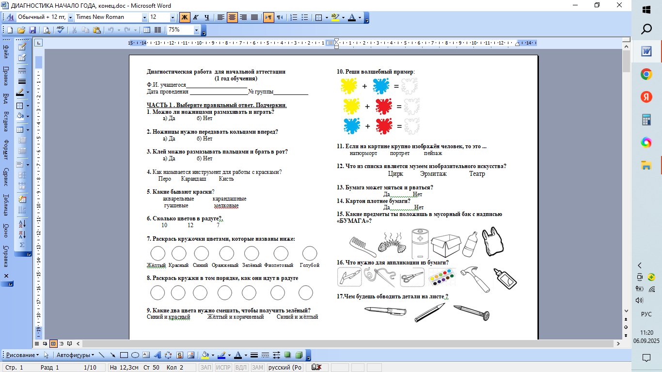Click the numbered list icon
The image size is (662, 372).
point(294,17)
